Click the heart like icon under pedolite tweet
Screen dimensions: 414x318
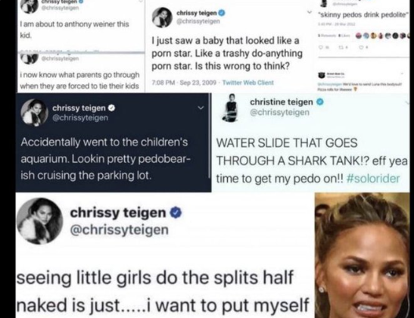tap(363, 48)
